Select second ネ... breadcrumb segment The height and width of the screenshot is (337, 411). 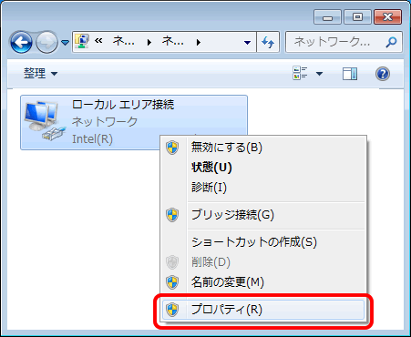173,41
